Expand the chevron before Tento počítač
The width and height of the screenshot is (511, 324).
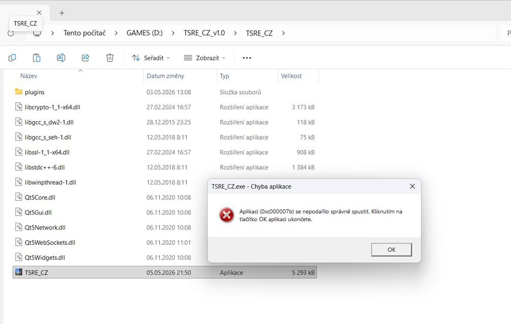[x=52, y=33]
